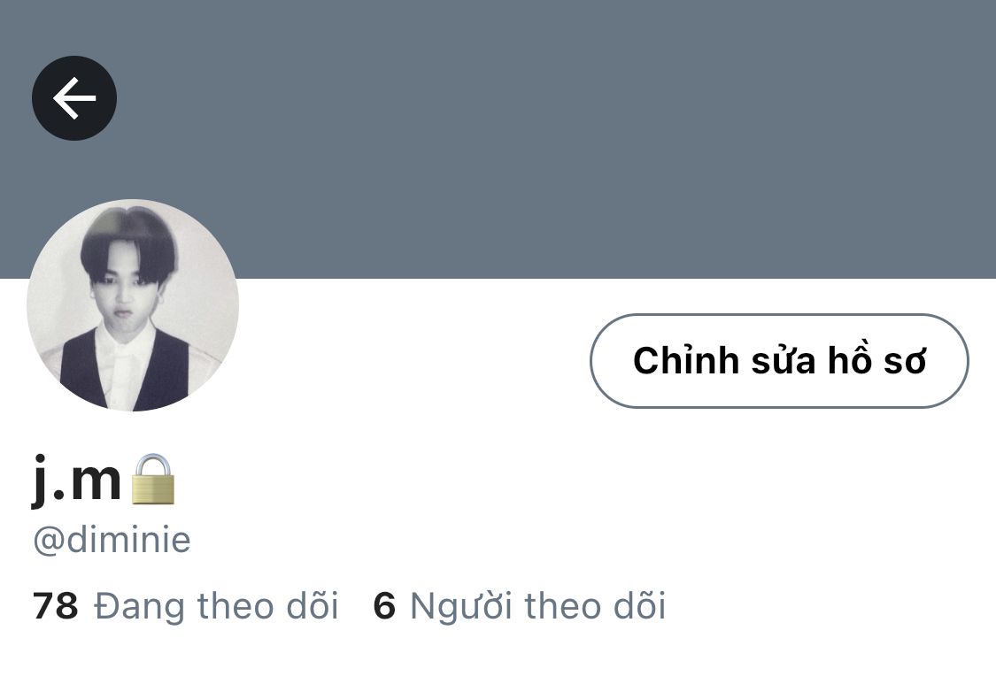Show followers next to the number 6

point(538,605)
